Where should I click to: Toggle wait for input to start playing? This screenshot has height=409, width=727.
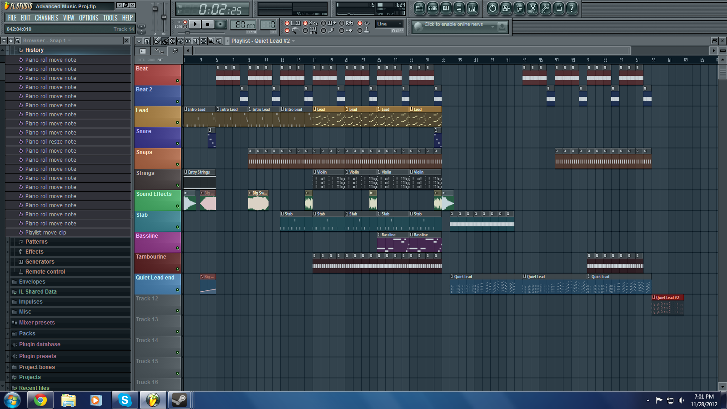(305, 30)
